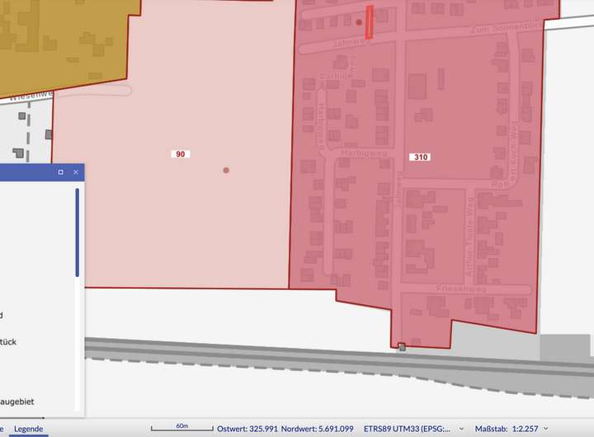Close the legend panel
594x437 pixels.
[75, 172]
